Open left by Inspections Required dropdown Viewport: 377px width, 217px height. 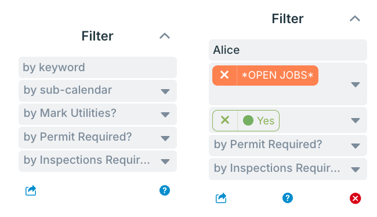click(x=97, y=161)
